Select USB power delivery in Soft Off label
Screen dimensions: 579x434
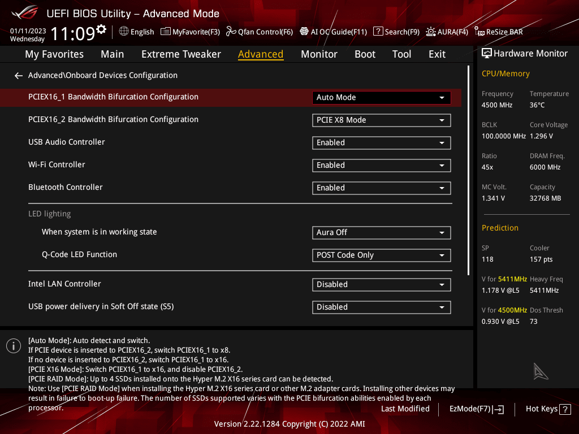pos(101,307)
